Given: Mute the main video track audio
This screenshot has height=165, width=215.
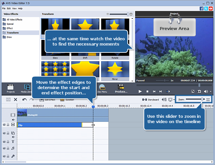Looking at the screenshot, I should (x=14, y=120).
